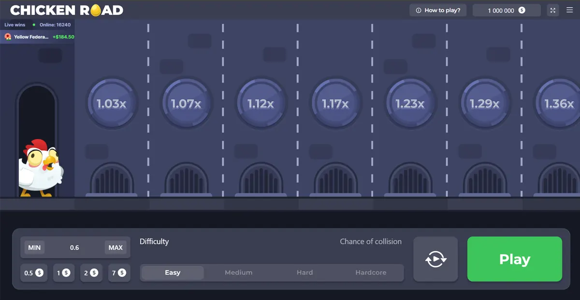580x300 pixels.
Task: Open the hamburger menu icon
Action: 569,10
